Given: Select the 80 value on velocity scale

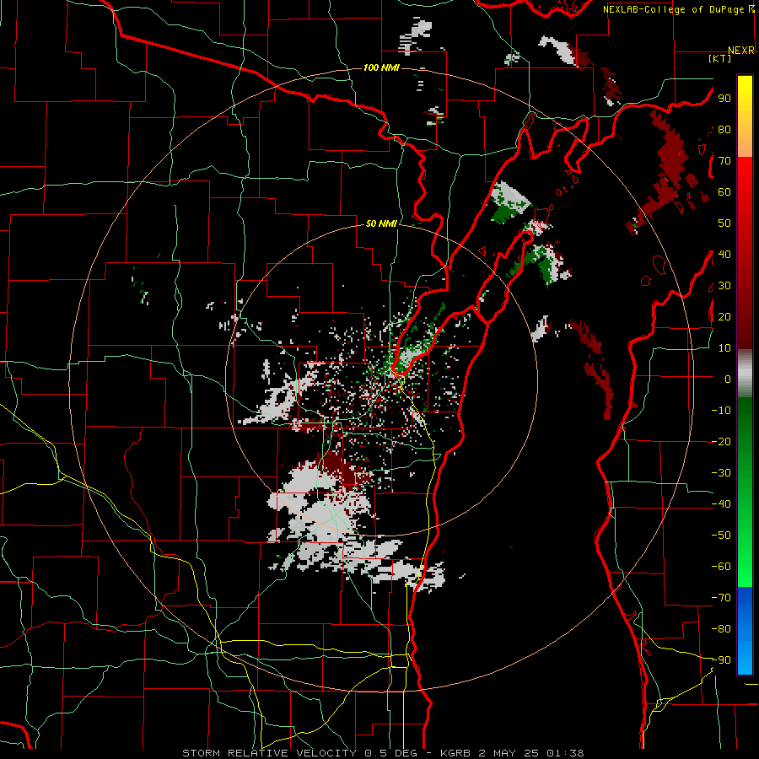Looking at the screenshot, I should point(724,130).
